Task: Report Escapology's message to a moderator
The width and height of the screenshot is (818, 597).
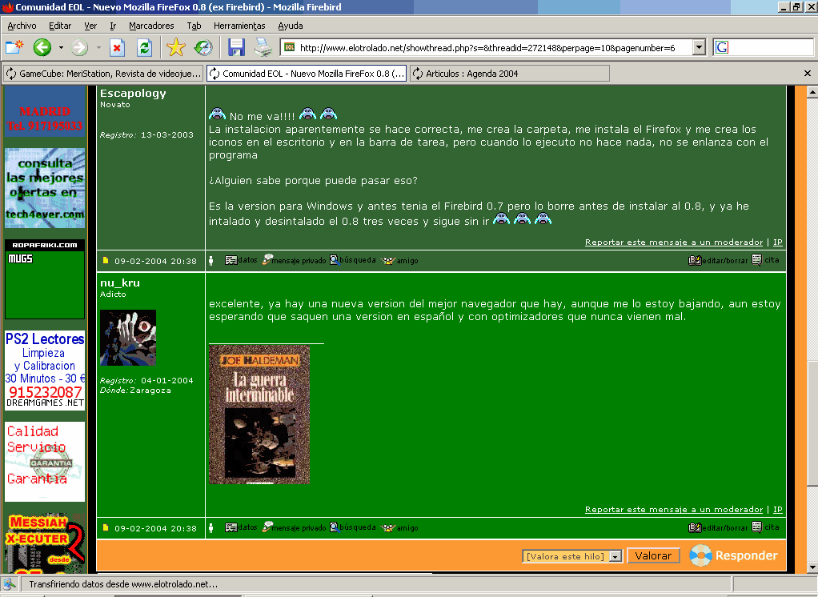Action: click(673, 242)
